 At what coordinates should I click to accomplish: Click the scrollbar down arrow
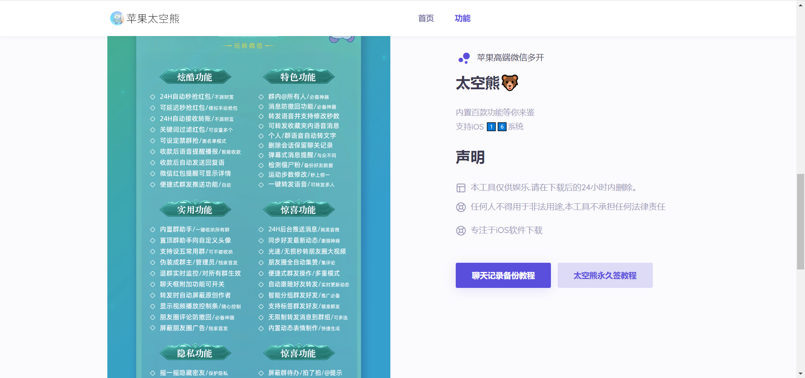(800, 374)
